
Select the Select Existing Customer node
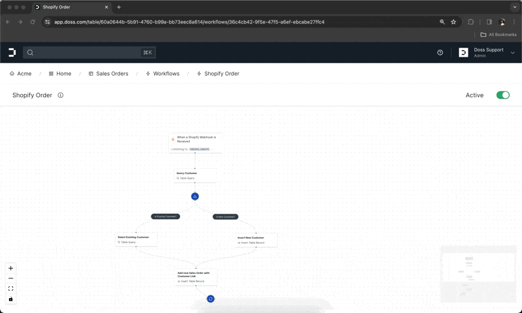(136, 239)
